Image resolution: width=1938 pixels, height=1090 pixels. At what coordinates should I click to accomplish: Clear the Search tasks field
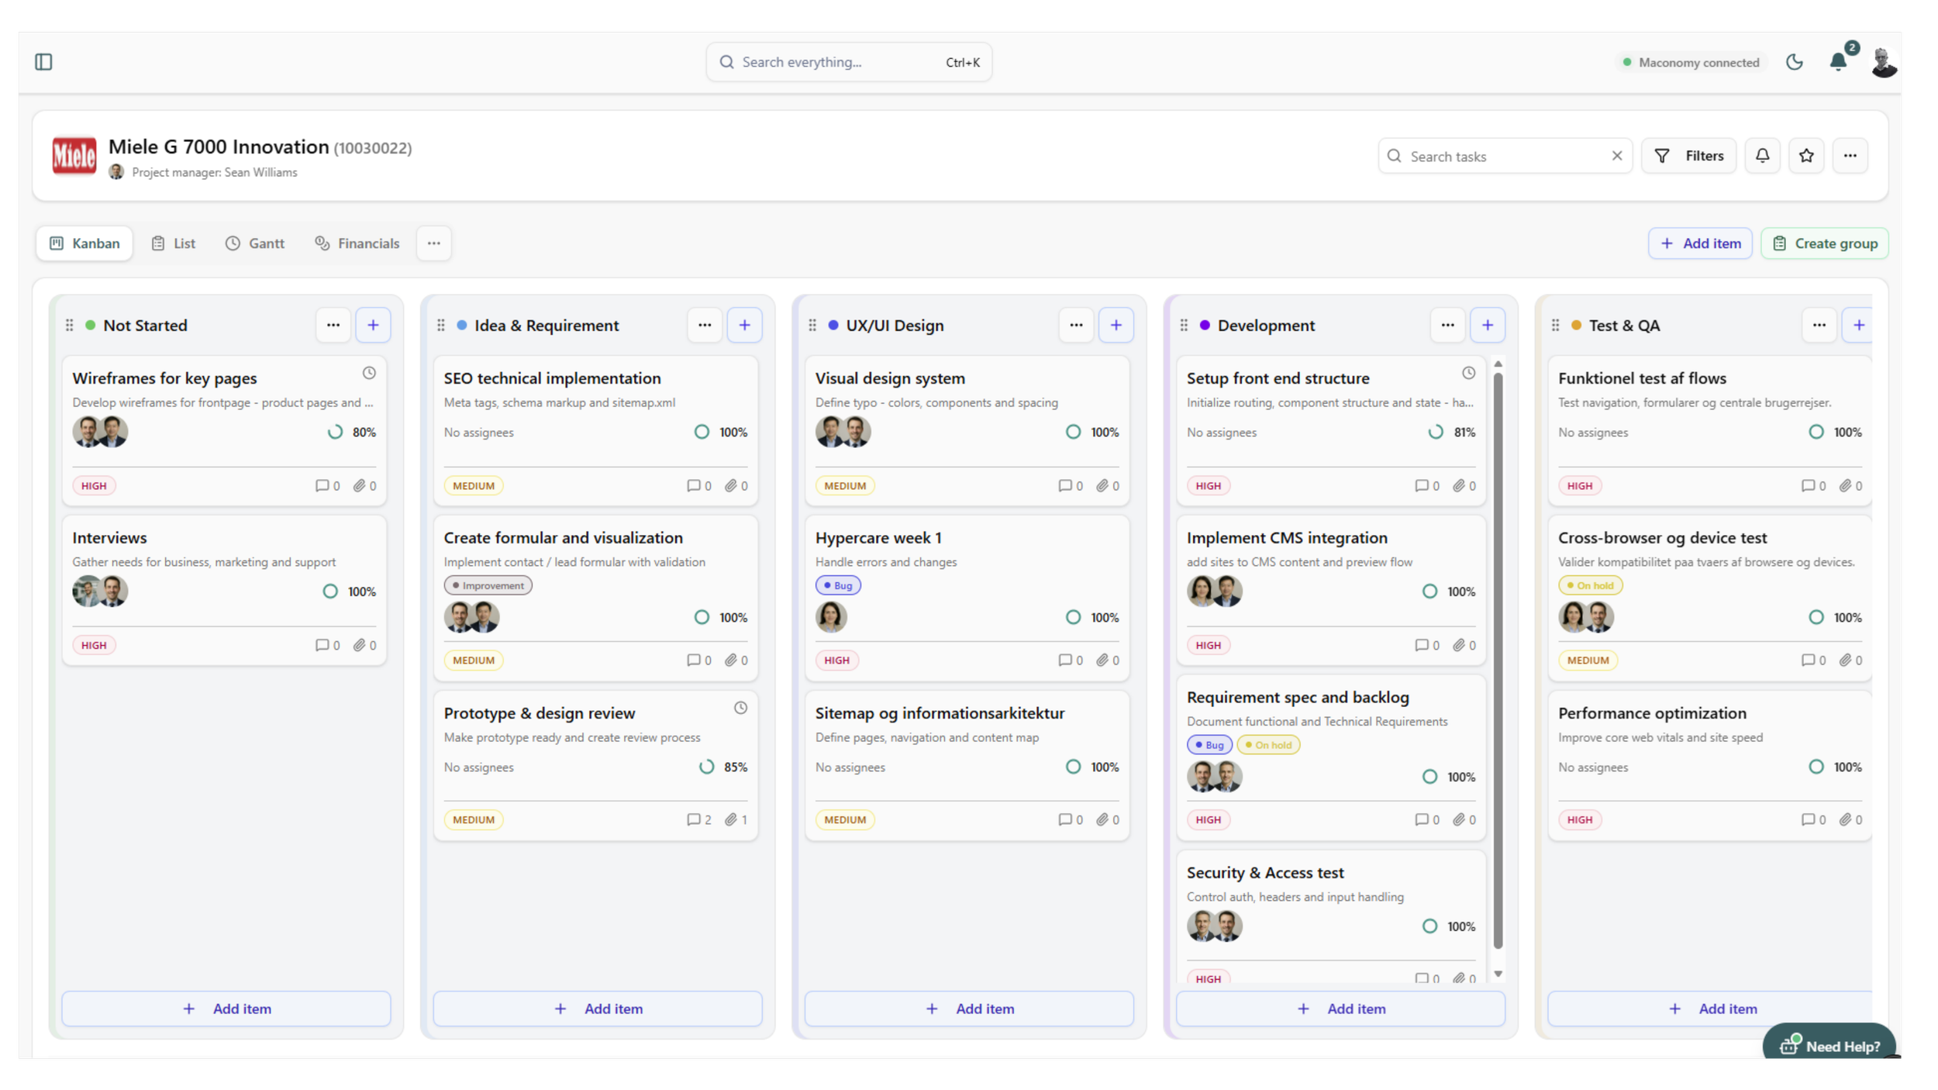(1617, 156)
